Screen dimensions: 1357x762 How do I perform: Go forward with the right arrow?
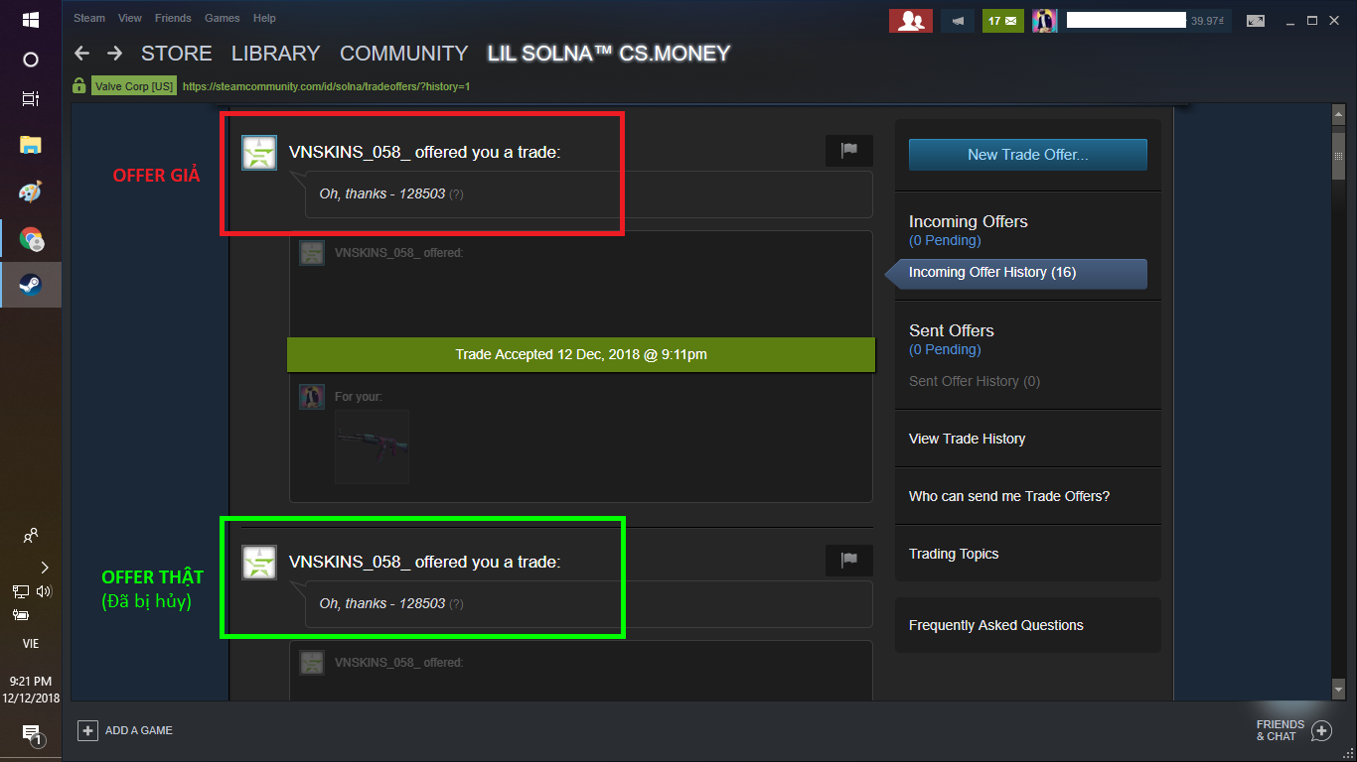point(115,54)
